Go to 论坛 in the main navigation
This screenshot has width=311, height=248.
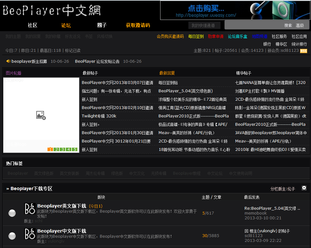pos(66,25)
